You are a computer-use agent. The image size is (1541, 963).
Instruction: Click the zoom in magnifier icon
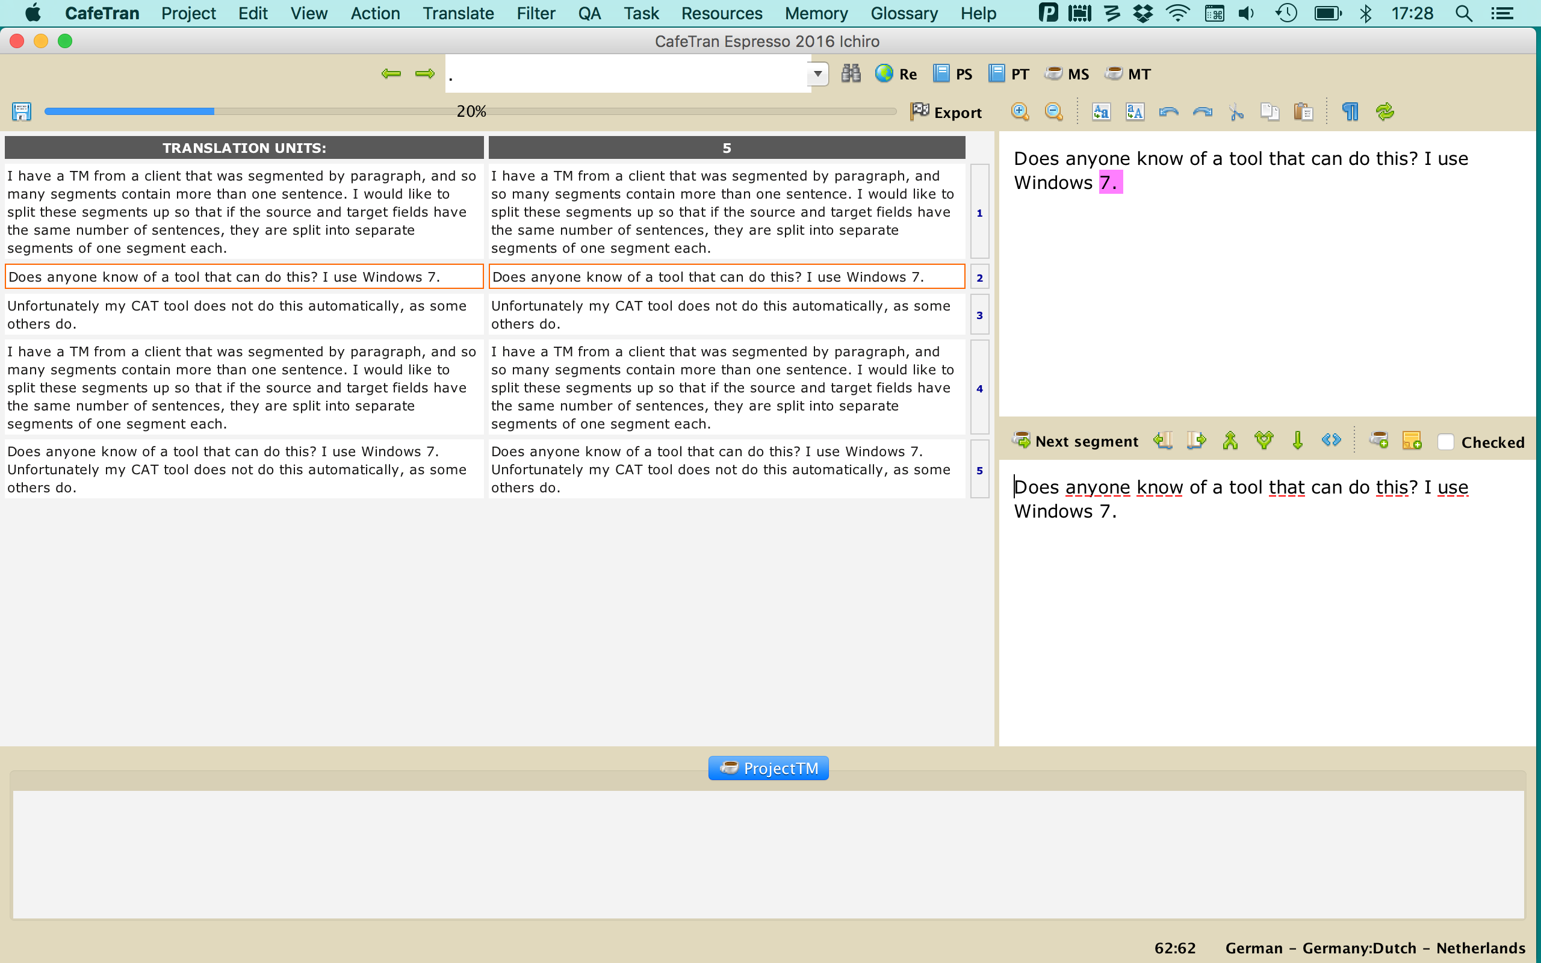(1020, 112)
